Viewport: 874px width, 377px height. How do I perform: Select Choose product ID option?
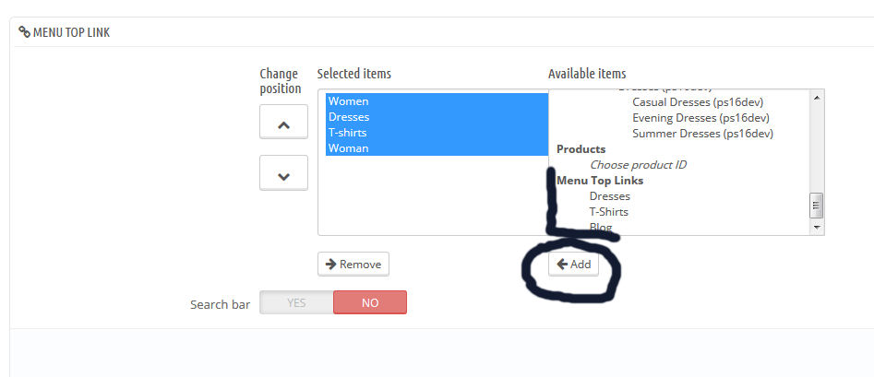[x=638, y=165]
